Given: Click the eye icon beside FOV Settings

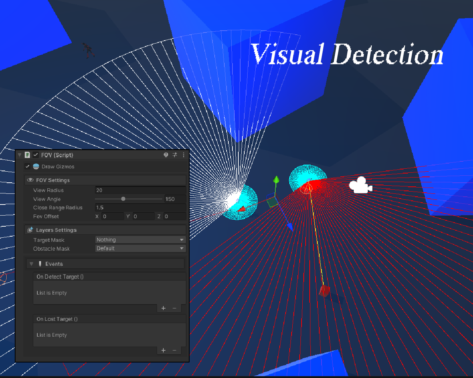Looking at the screenshot, I should click(30, 180).
